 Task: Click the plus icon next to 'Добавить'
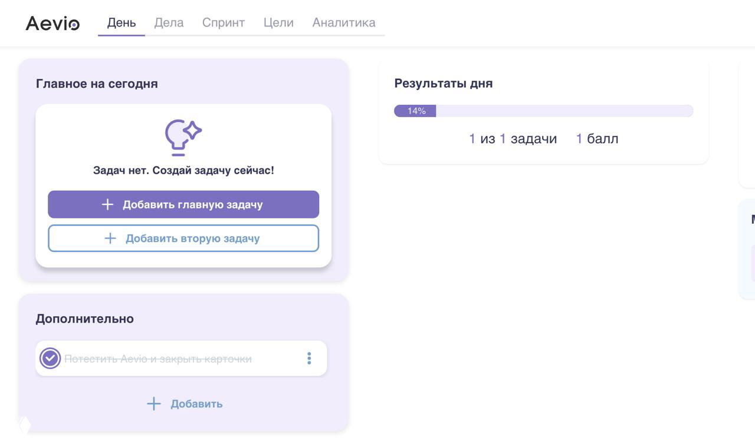(153, 403)
